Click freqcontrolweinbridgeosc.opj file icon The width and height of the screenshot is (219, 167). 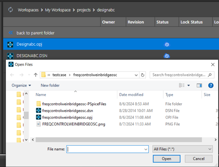coord(38,117)
